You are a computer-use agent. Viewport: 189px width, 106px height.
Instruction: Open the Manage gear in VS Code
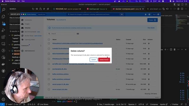coord(3,100)
